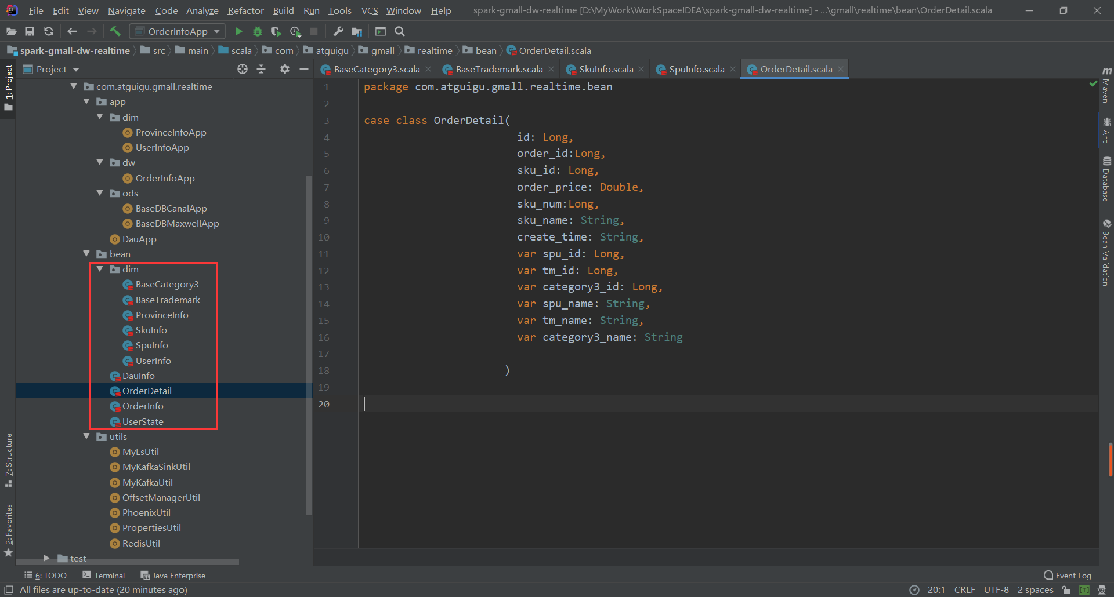Collapse the com.atguigu.gmall.realtime package
This screenshot has height=597, width=1114.
tap(74, 86)
